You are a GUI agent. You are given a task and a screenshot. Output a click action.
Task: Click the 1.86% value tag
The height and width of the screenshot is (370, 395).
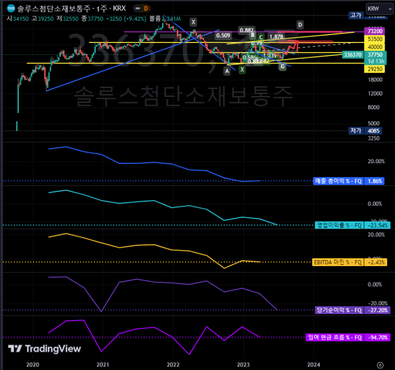tap(375, 181)
